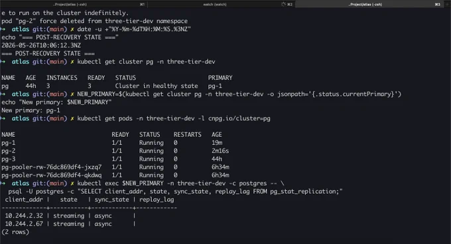Screen dimensions: 451x244
Task: Click the RESTARTS column header
Action: click(187, 135)
